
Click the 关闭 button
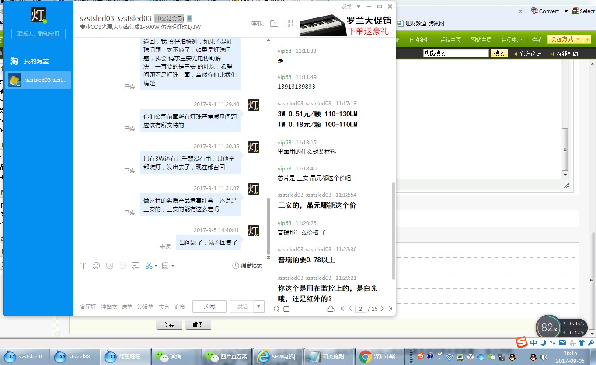pyautogui.click(x=209, y=306)
